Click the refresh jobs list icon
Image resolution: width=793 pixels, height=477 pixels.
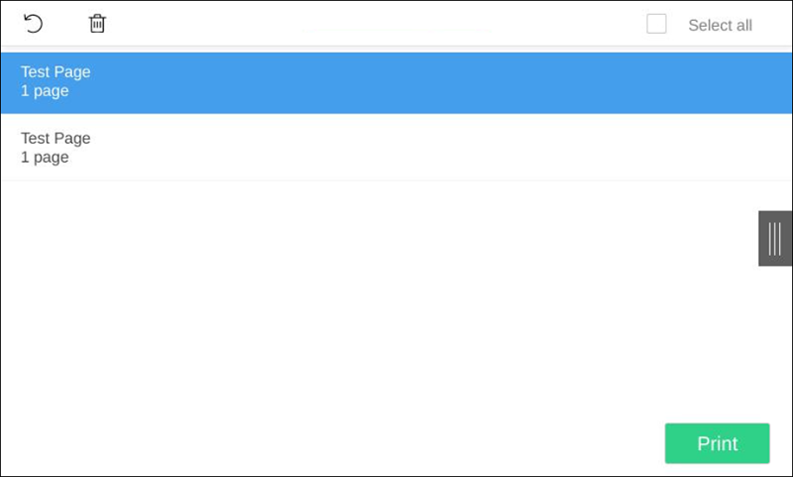point(34,24)
